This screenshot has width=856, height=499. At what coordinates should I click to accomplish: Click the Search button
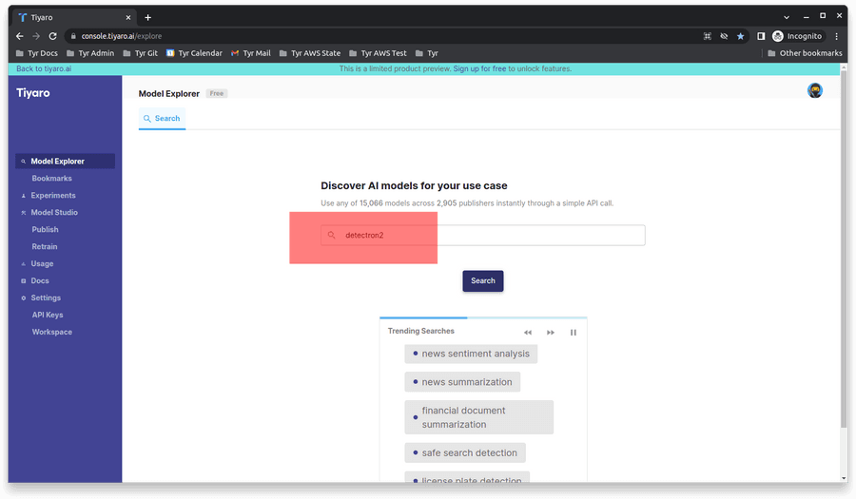(x=482, y=280)
